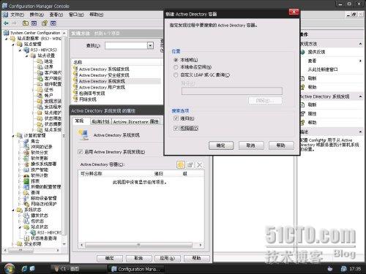
Task: Click the Forward arrow in the console toolbar
Action: tap(15, 23)
